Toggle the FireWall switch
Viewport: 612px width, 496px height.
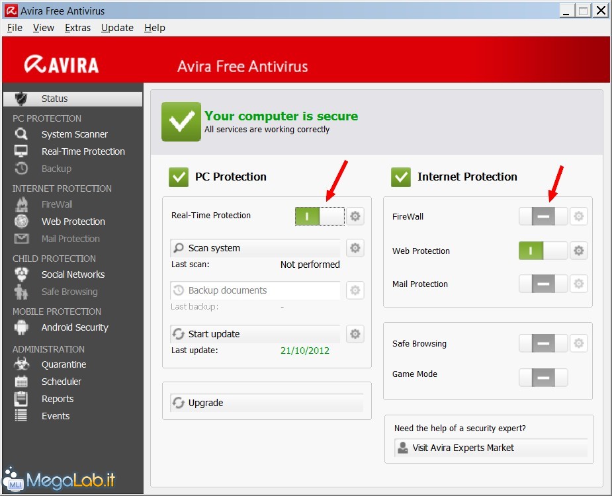pos(543,216)
